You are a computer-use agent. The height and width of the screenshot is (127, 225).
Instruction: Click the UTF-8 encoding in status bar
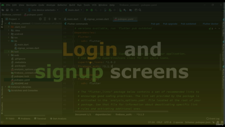click(x=168, y=122)
